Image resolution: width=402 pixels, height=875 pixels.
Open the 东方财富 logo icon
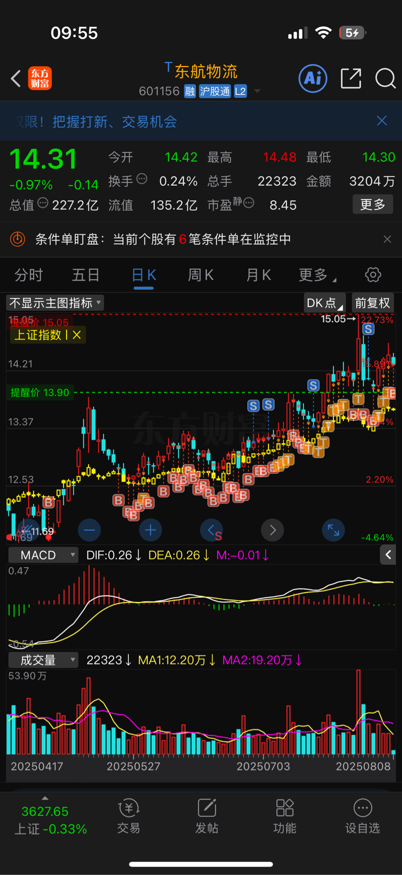tap(40, 79)
